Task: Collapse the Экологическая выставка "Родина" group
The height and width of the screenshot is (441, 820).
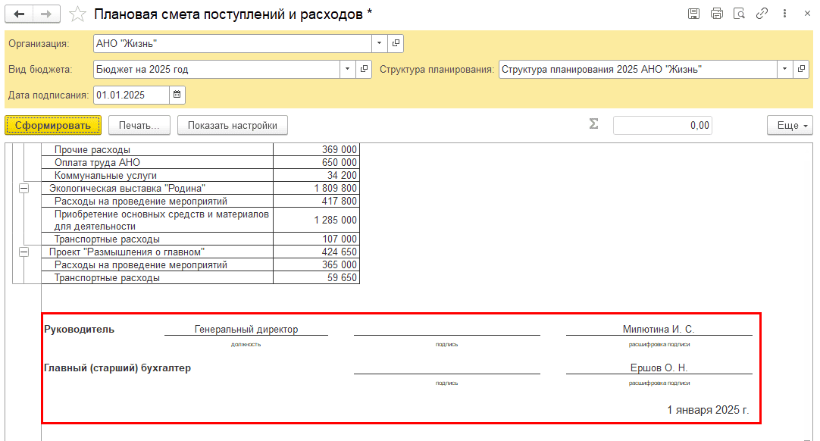Action: (x=23, y=188)
